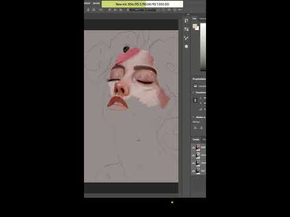Click the first align button under Alinhar
The height and width of the screenshot is (217, 290).
(195, 128)
